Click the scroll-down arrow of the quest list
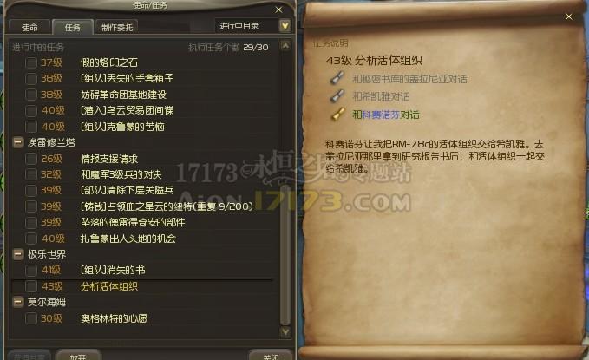589x360 pixels. click(x=285, y=331)
